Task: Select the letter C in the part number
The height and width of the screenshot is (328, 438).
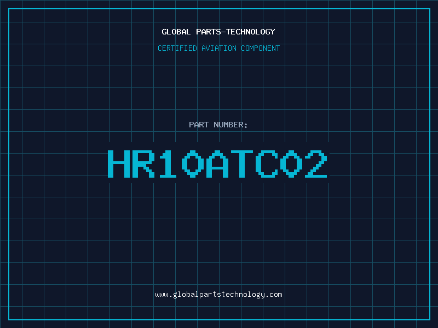Action: point(269,164)
